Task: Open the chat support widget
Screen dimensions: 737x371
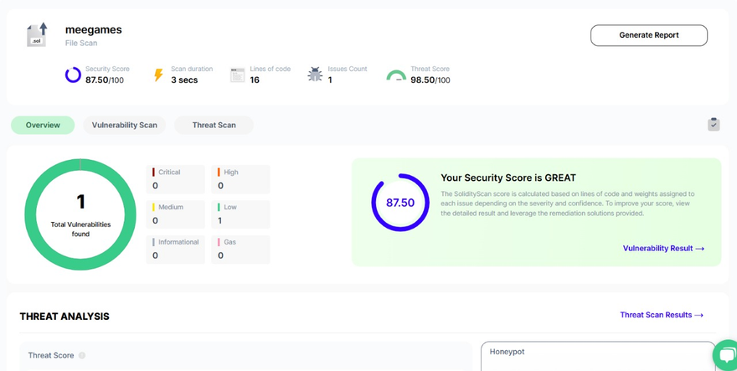Action: point(725,357)
